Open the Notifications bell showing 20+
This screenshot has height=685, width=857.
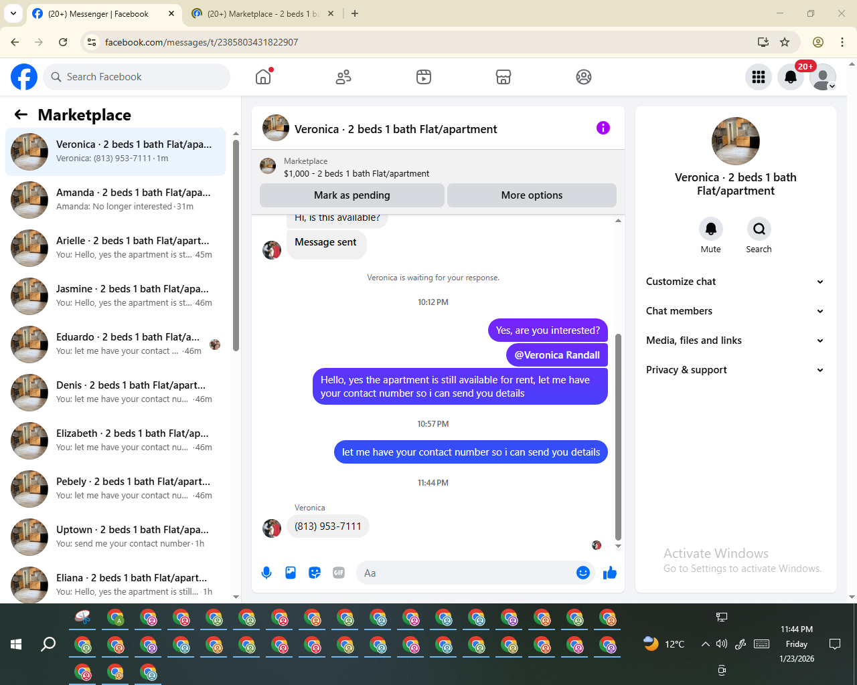[x=791, y=77]
